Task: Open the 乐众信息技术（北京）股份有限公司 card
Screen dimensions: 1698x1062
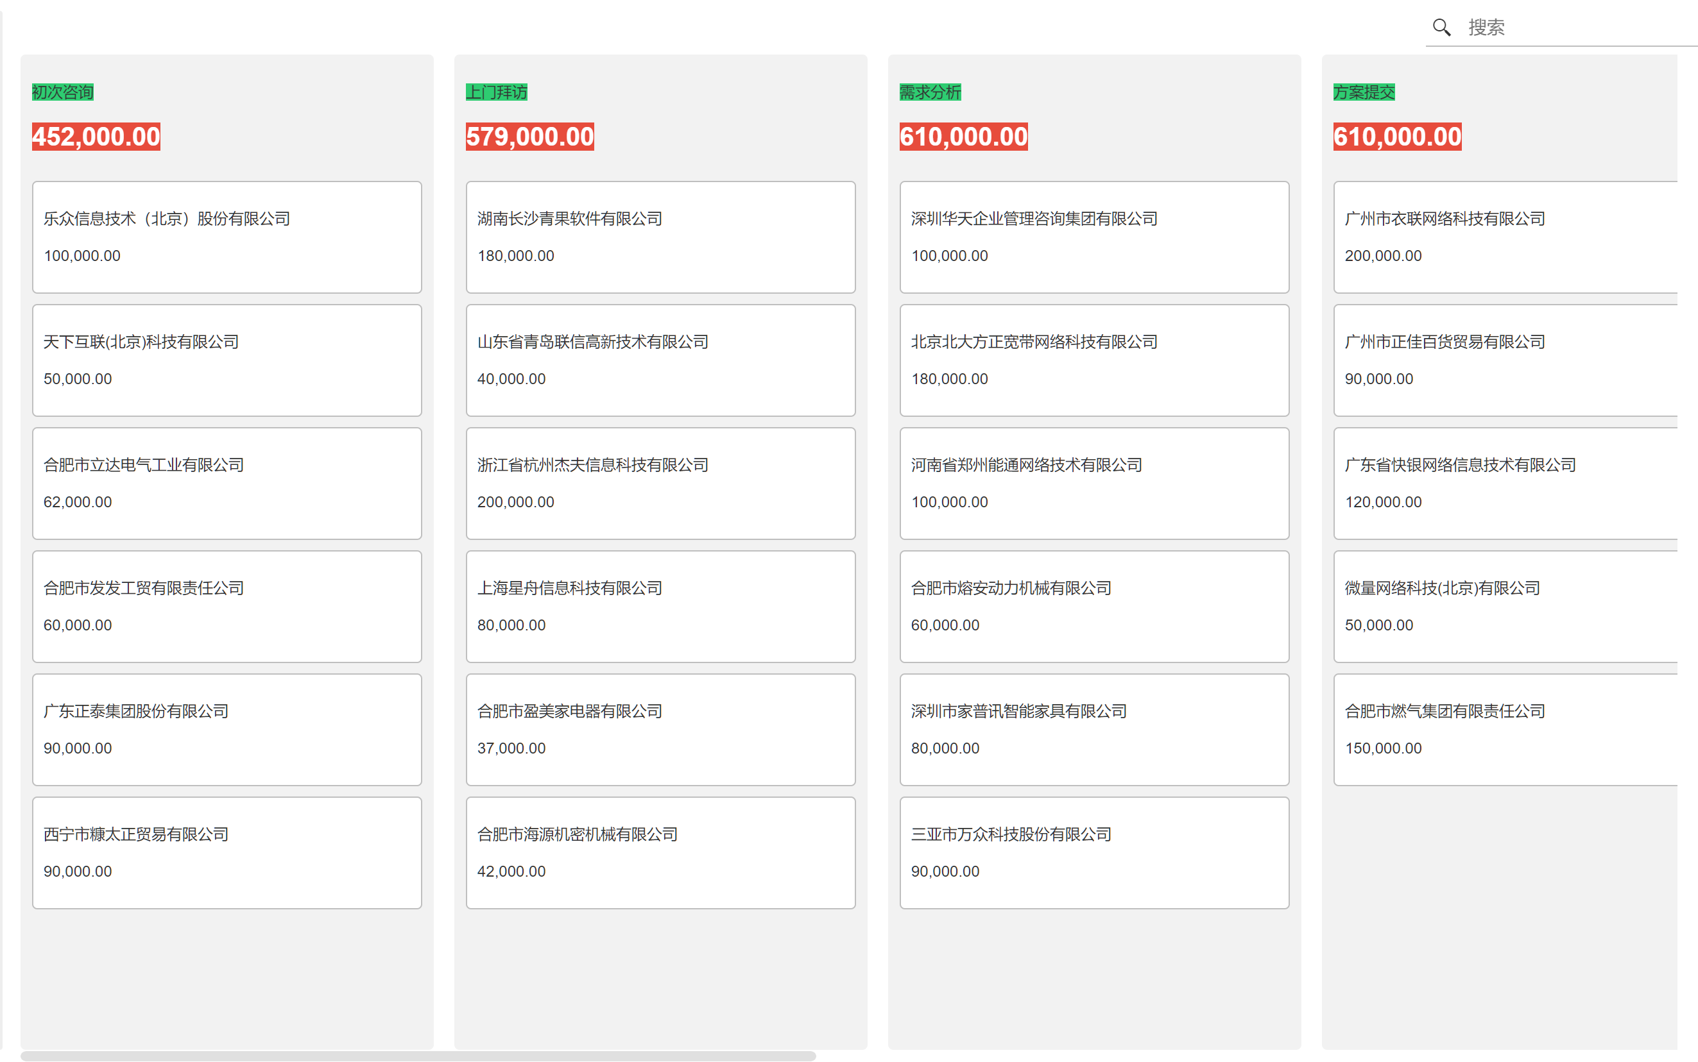Action: pyautogui.click(x=227, y=237)
